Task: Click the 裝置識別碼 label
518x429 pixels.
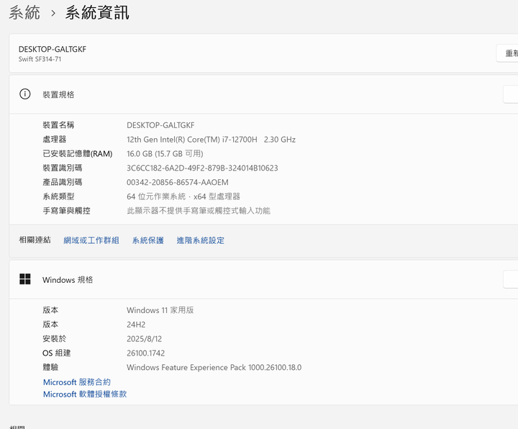Action: click(x=63, y=168)
